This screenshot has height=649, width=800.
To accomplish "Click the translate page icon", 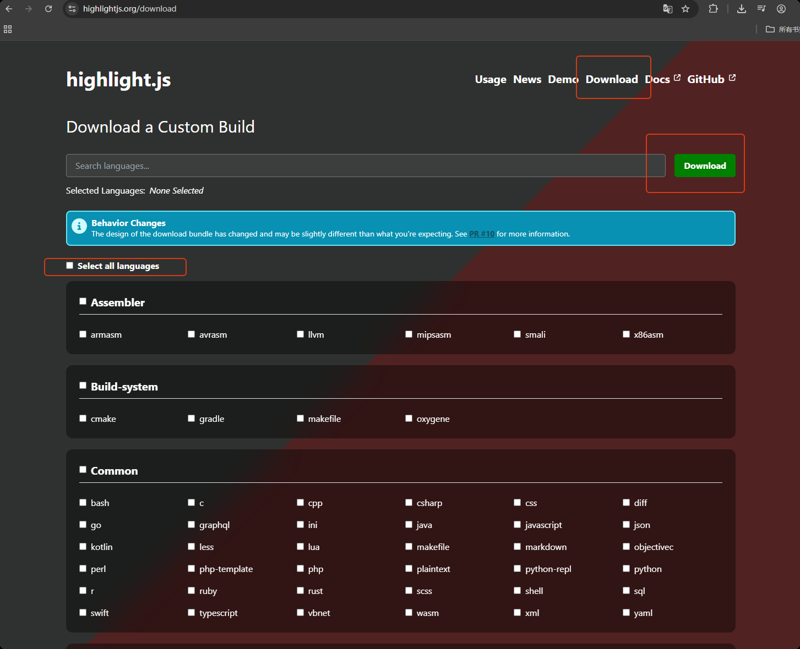I will coord(668,9).
